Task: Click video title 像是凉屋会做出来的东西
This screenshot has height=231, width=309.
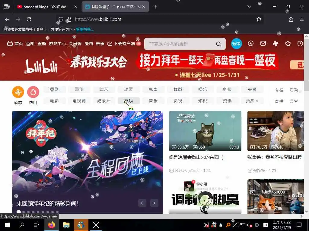Action: click(x=196, y=157)
